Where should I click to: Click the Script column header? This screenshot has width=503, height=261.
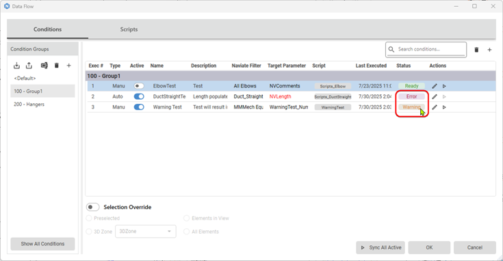[x=319, y=66]
